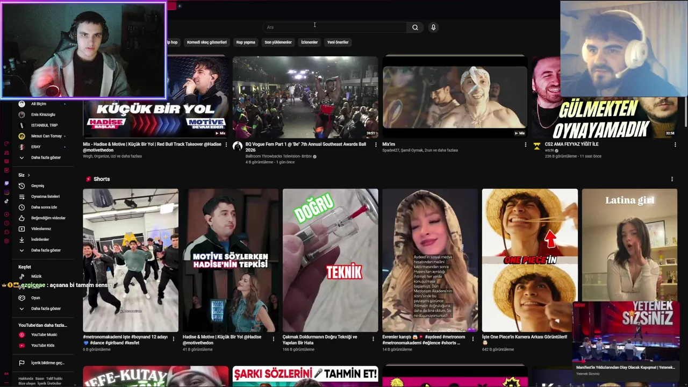
Task: Open TikTok in browser sidebar
Action: pos(6,201)
